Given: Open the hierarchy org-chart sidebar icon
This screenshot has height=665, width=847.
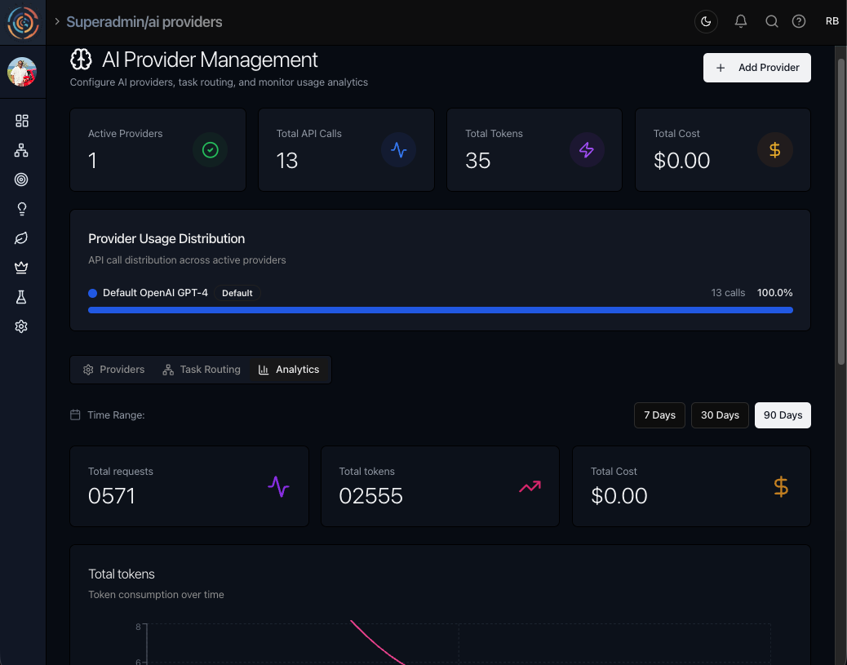Looking at the screenshot, I should (x=22, y=150).
